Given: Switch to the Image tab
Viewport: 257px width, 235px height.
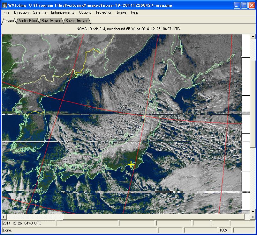Looking at the screenshot, I should [x=9, y=21].
